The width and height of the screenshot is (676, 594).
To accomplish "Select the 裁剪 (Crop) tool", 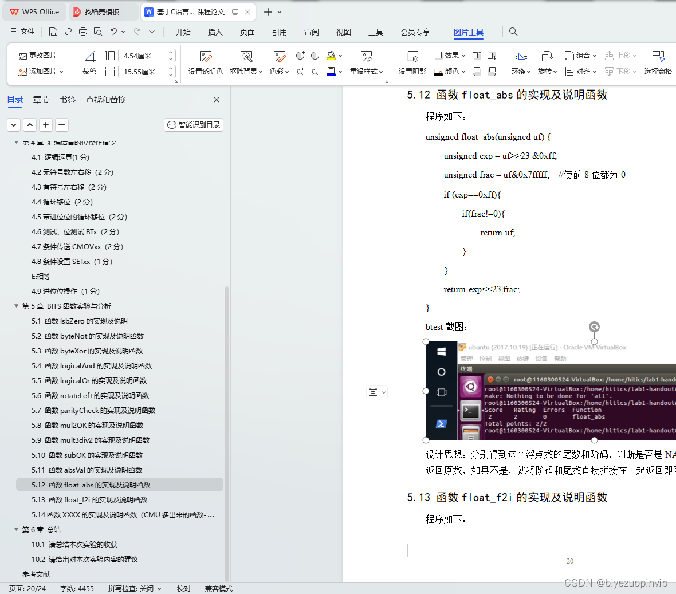I will (x=89, y=64).
